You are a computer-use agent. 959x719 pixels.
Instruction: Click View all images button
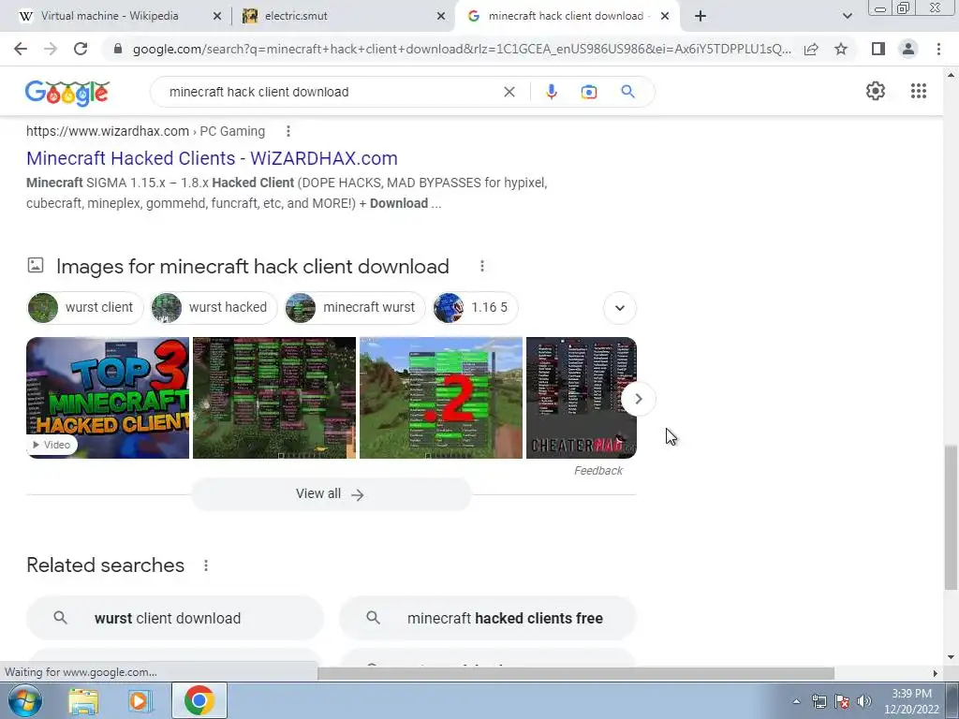click(x=331, y=494)
